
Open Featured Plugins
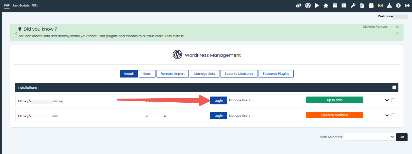pos(276,74)
